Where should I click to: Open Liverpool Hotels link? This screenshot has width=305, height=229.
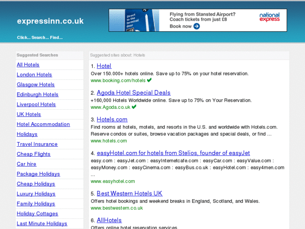click(x=36, y=105)
